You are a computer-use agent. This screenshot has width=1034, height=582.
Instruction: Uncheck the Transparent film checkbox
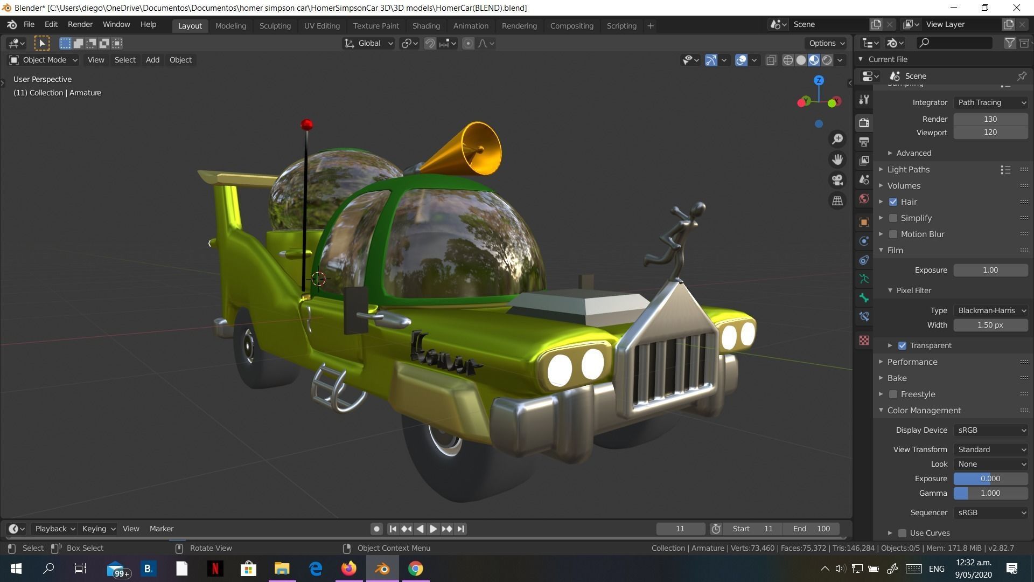pyautogui.click(x=902, y=345)
